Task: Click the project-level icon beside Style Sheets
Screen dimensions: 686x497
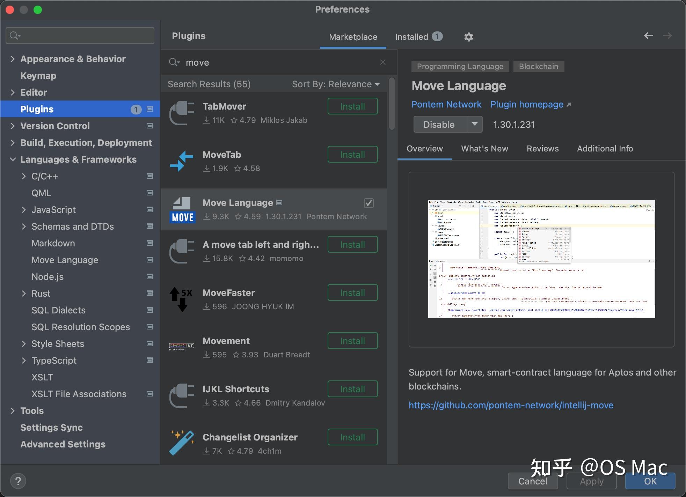Action: coord(150,343)
